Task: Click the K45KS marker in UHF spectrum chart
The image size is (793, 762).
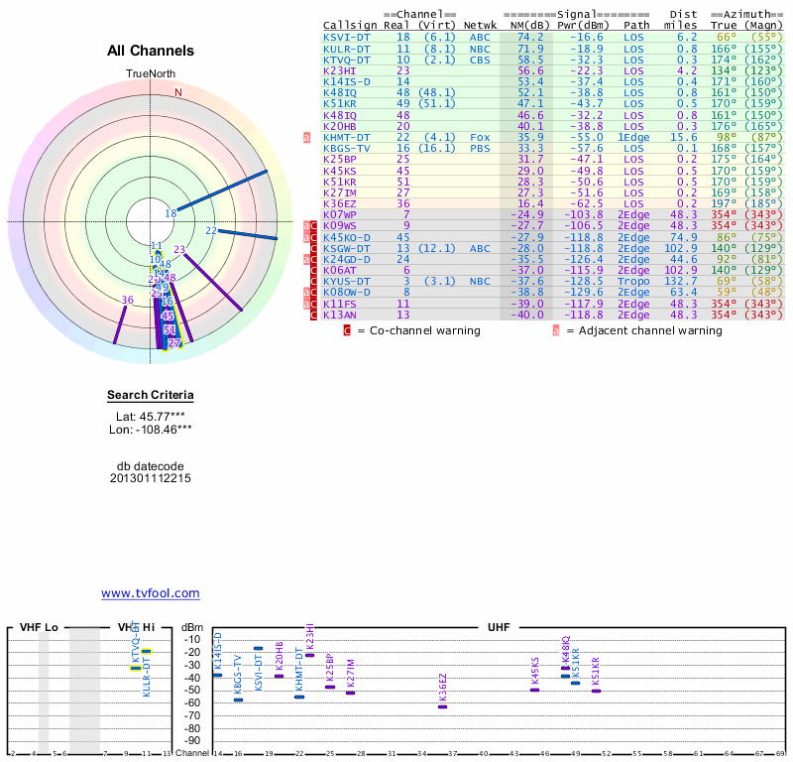Action: tap(534, 689)
